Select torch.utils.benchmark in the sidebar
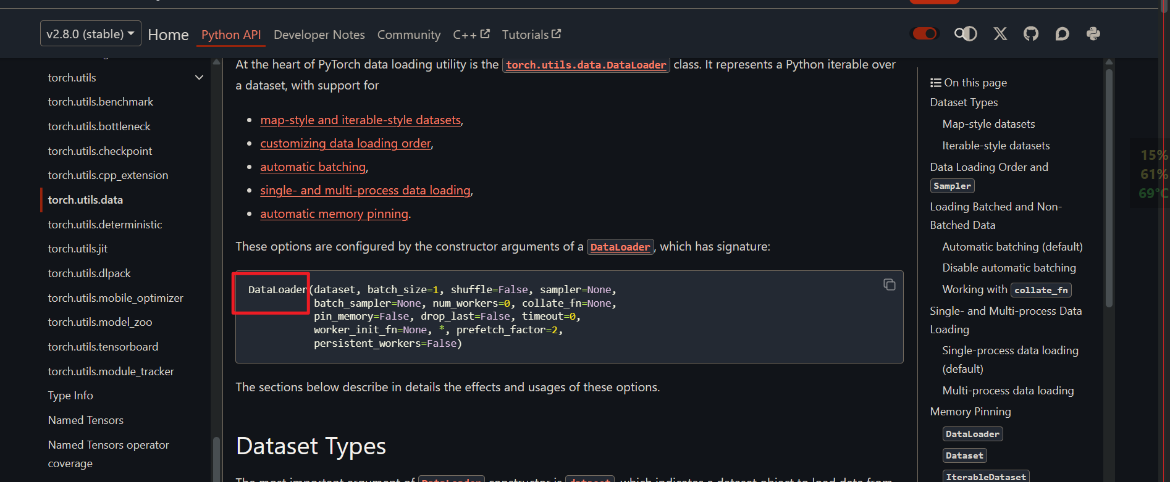The width and height of the screenshot is (1170, 482). tap(101, 102)
